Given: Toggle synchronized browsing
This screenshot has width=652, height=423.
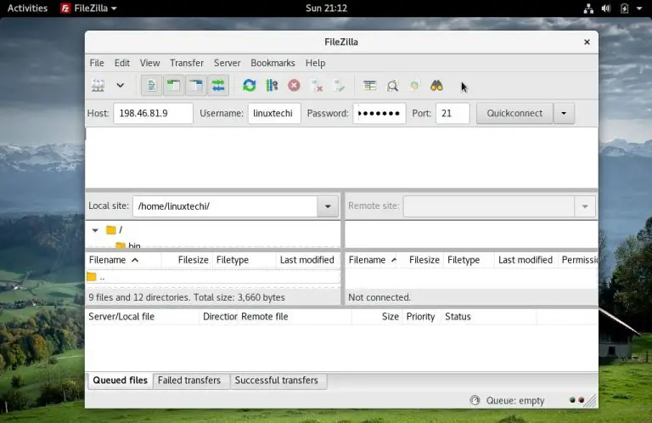Looking at the screenshot, I should 414,86.
